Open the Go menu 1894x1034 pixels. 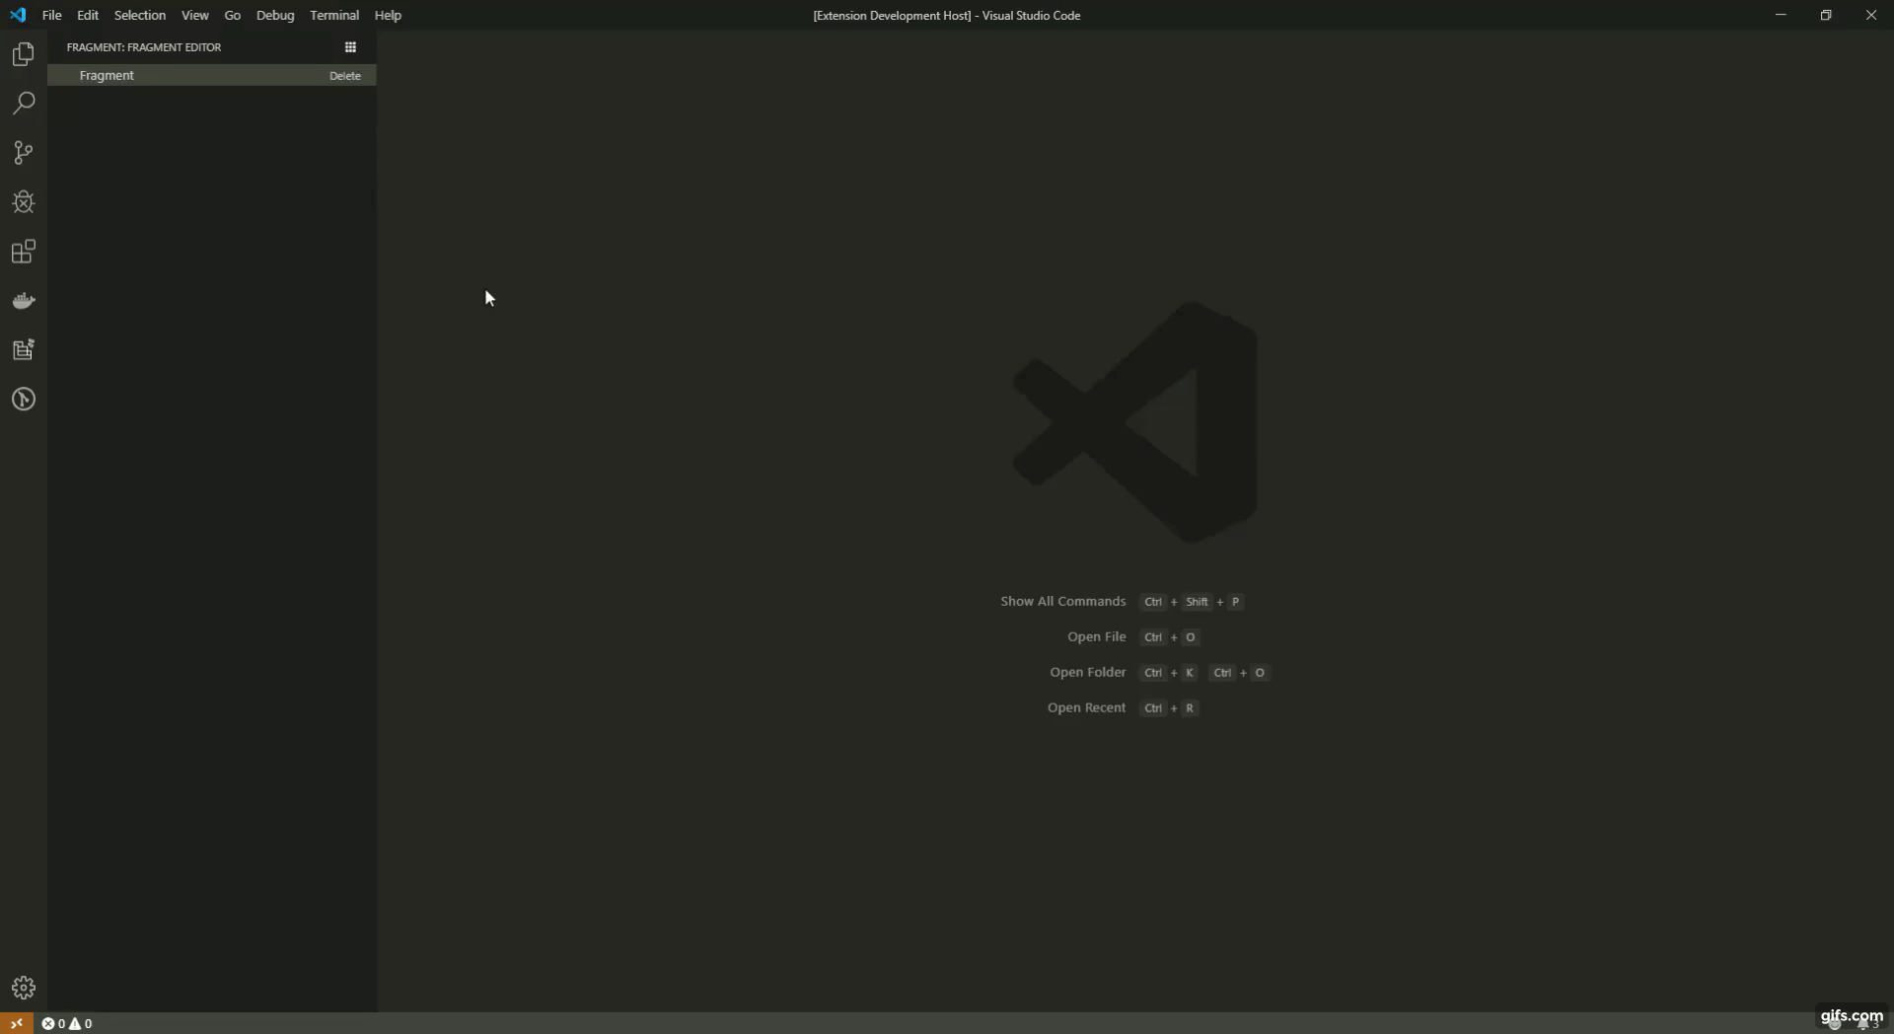point(233,15)
